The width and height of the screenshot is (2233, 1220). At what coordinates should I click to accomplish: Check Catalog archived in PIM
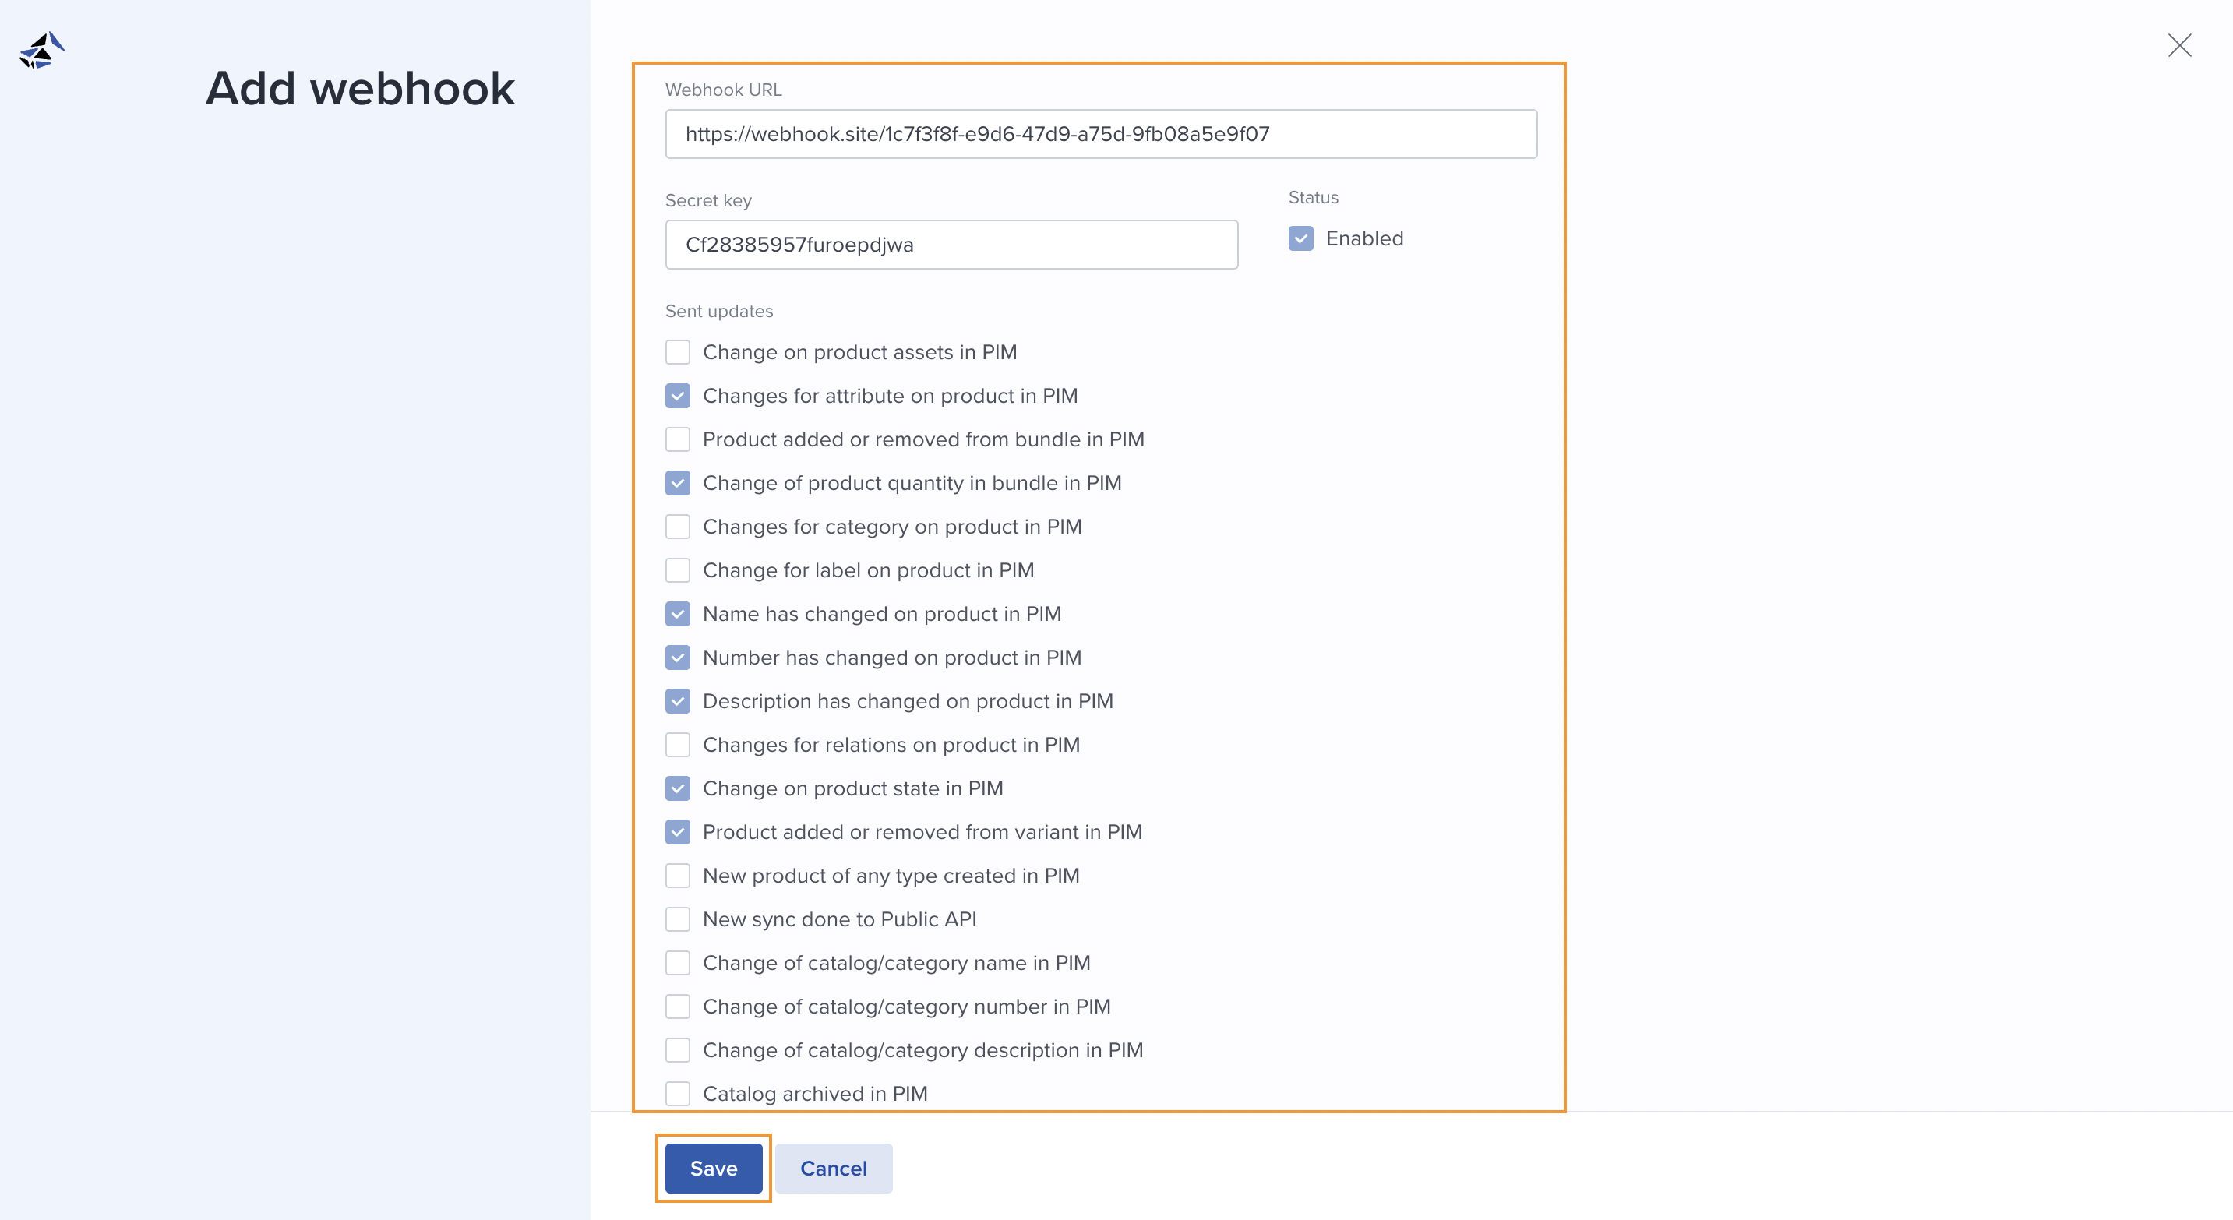[x=678, y=1094]
